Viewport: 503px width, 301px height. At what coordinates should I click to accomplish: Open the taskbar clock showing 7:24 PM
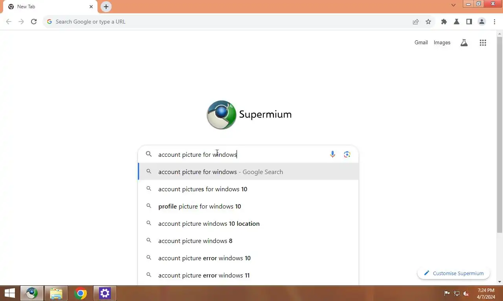(486, 293)
